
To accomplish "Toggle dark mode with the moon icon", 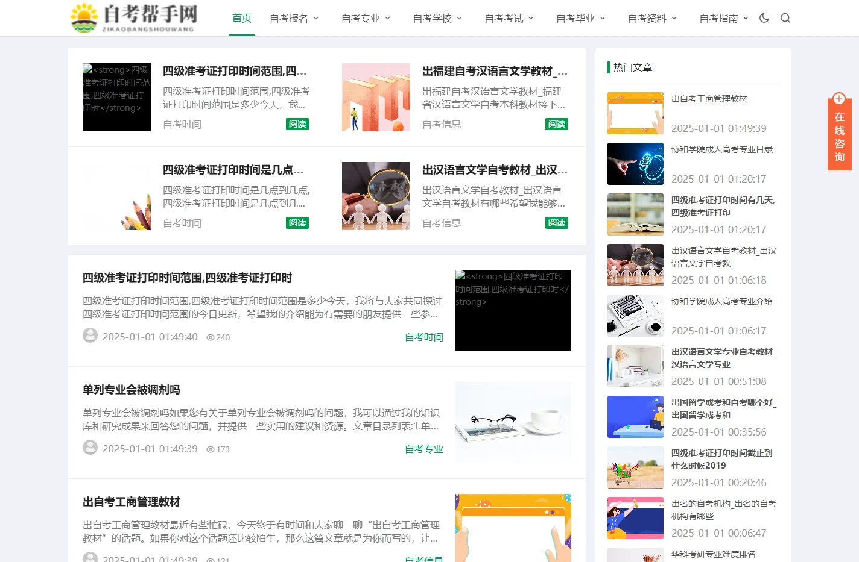I will (x=764, y=18).
